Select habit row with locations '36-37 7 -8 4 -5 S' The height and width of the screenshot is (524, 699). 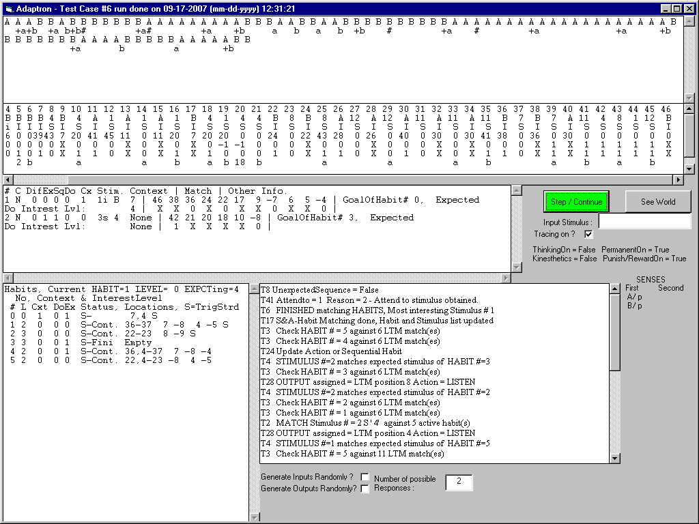(x=119, y=325)
